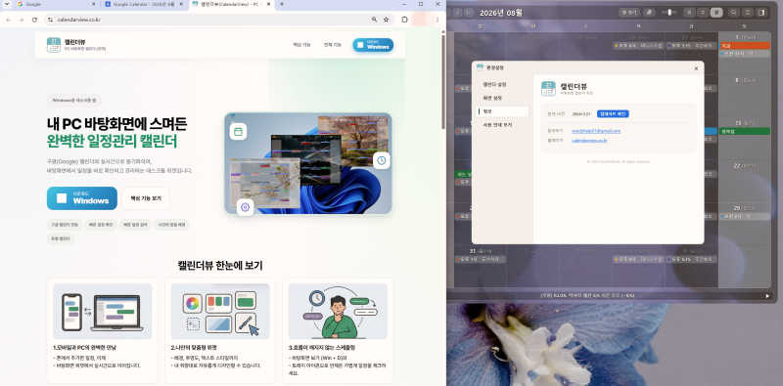Click first view mode button left of arrows
This screenshot has width=783, height=386.
pyautogui.click(x=689, y=13)
